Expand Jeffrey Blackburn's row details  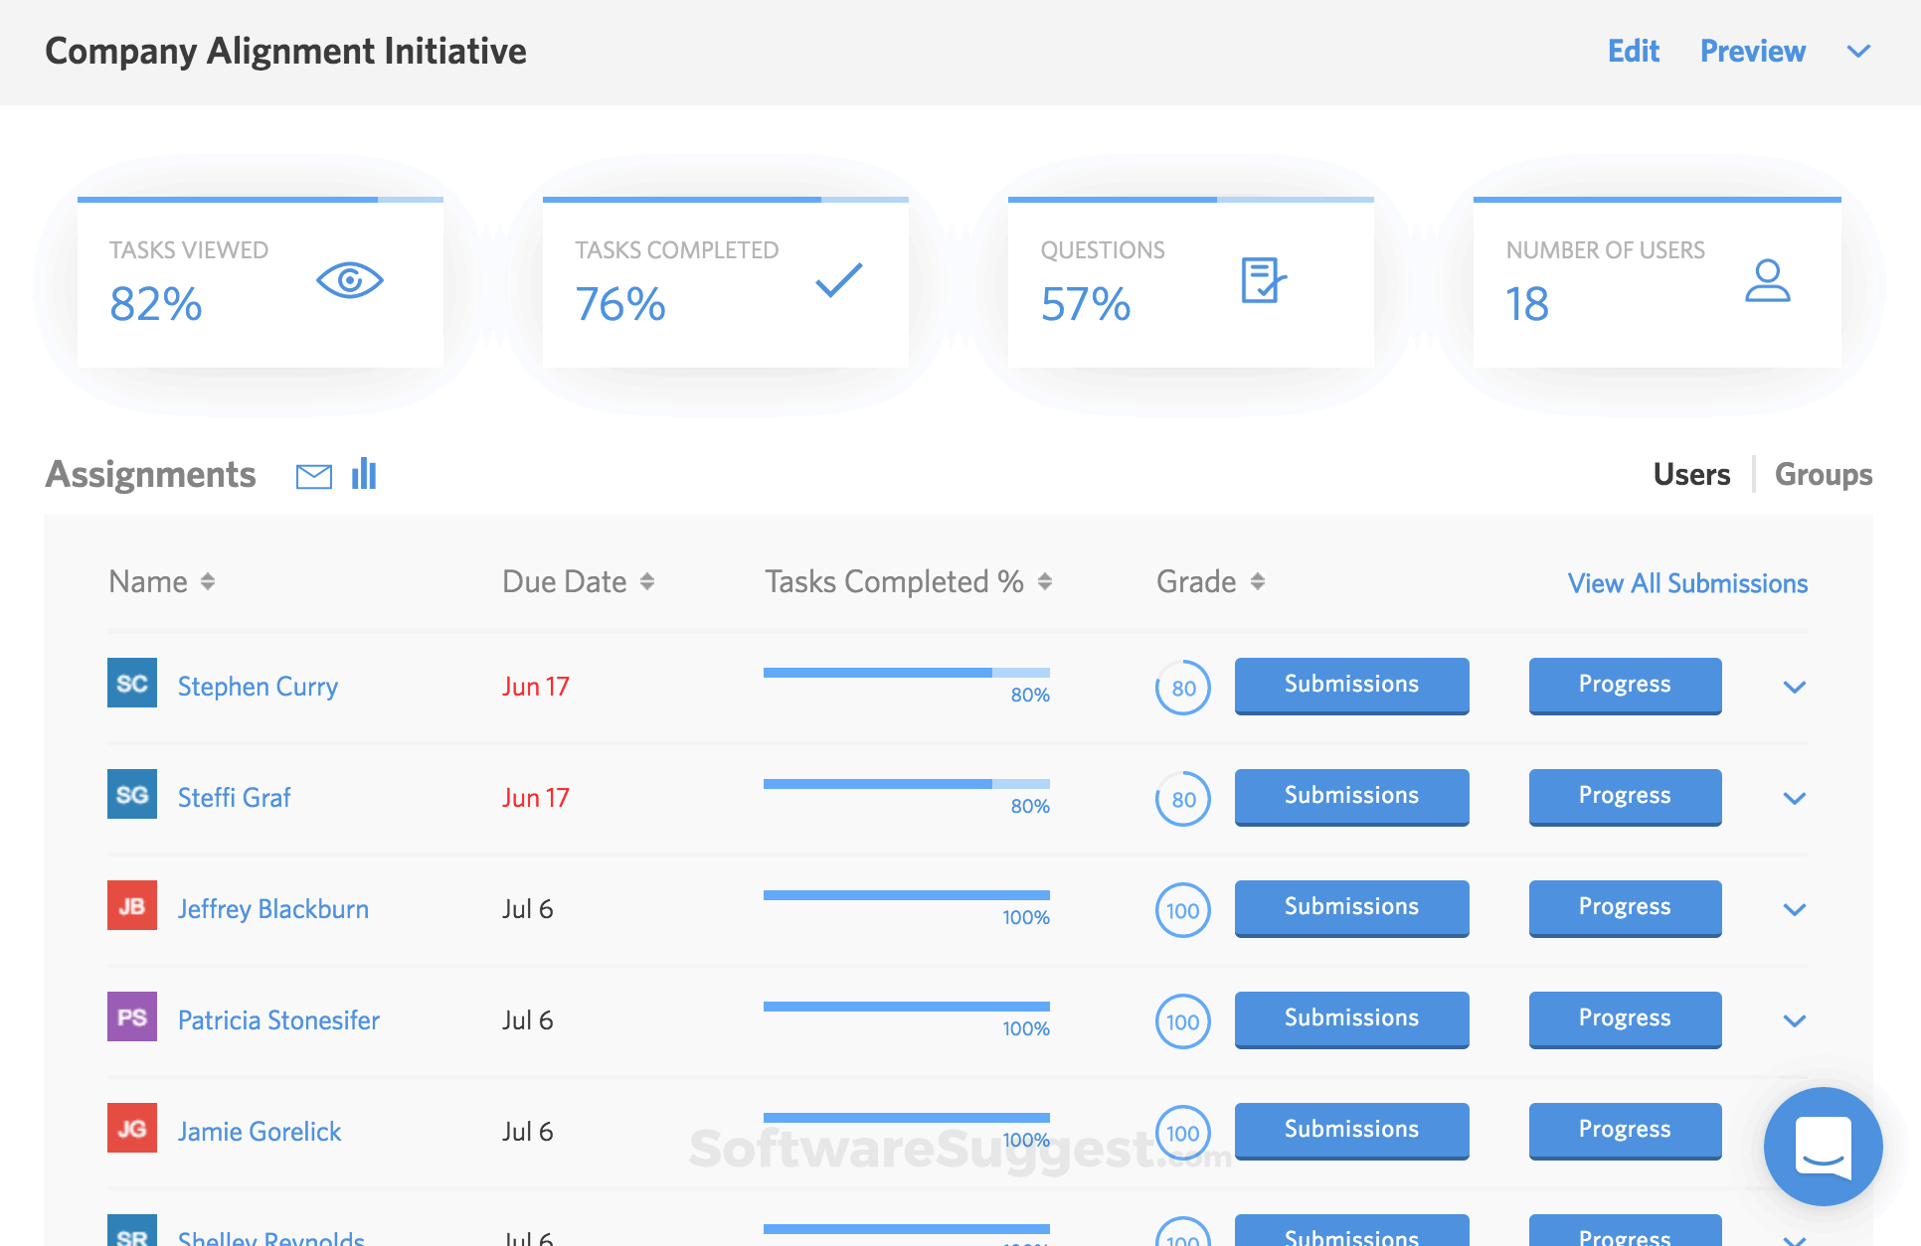tap(1795, 908)
